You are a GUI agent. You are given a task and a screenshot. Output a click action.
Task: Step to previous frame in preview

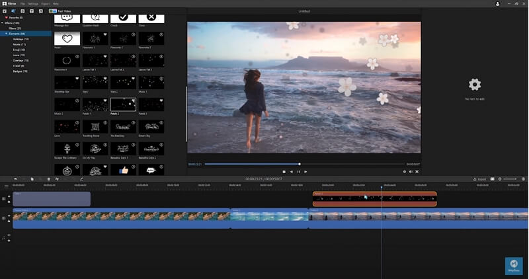pos(292,172)
